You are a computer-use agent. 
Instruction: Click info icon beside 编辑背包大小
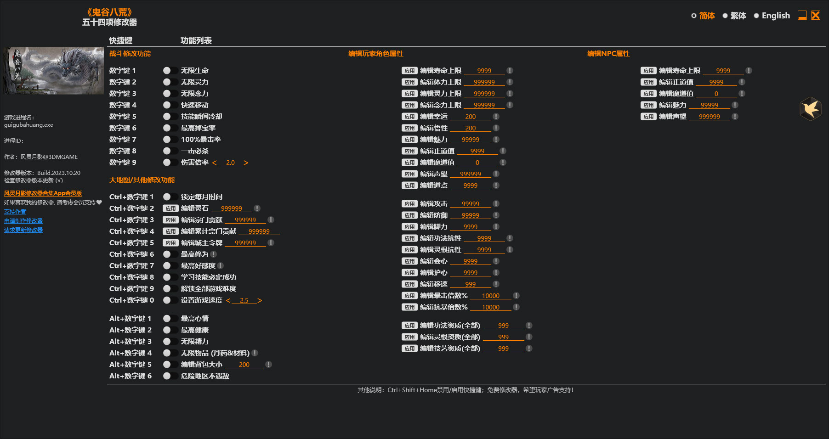point(268,365)
